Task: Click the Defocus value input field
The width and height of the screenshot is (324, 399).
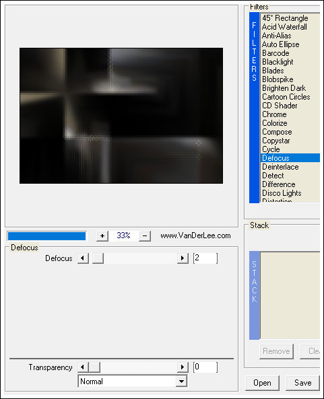Action: pos(205,258)
